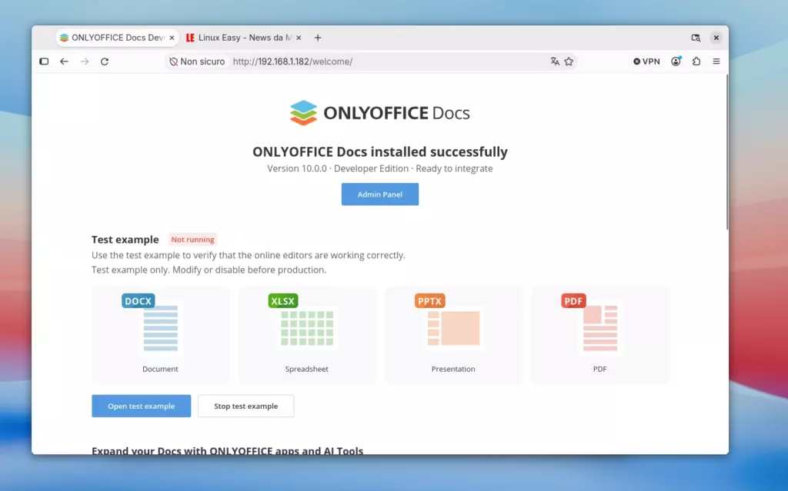Screen dimensions: 788x491
Task: Open the XLSX Spreadsheet card
Action: pos(306,335)
